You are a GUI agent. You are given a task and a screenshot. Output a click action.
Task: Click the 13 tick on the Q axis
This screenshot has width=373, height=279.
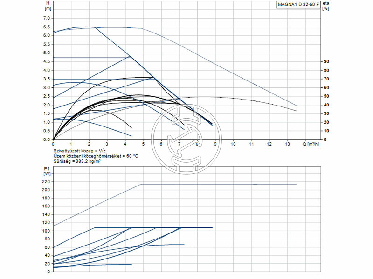coord(287,144)
